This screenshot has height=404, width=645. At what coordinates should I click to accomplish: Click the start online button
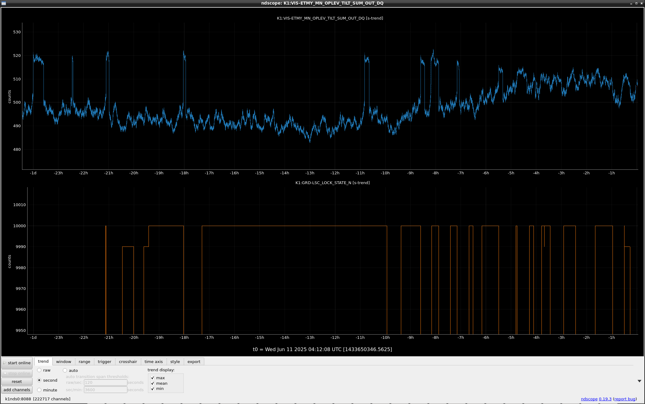pos(17,363)
